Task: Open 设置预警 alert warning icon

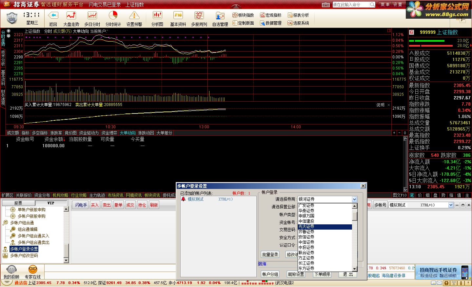Action: coord(134,15)
